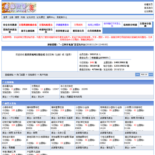The height and width of the screenshot is (155, 155).
Task: Open the 我能做什么 menu
Action: click(x=62, y=17)
